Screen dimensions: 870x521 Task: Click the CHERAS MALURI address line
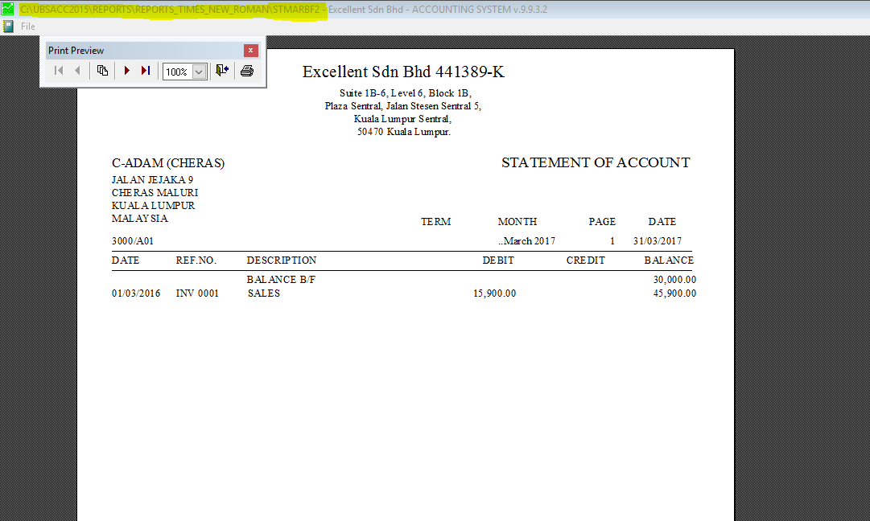point(155,192)
